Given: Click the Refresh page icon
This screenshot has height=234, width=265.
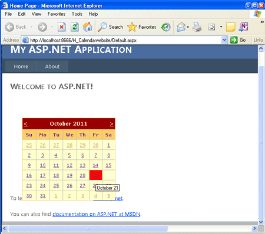Looking at the screenshot, I should tap(75, 27).
